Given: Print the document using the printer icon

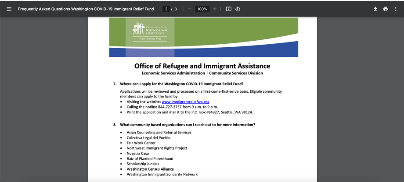Looking at the screenshot, I should [x=386, y=9].
